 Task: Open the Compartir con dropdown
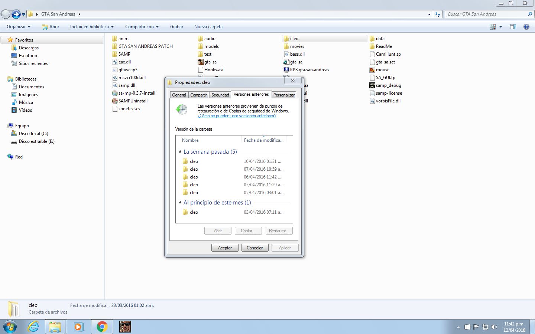click(142, 27)
